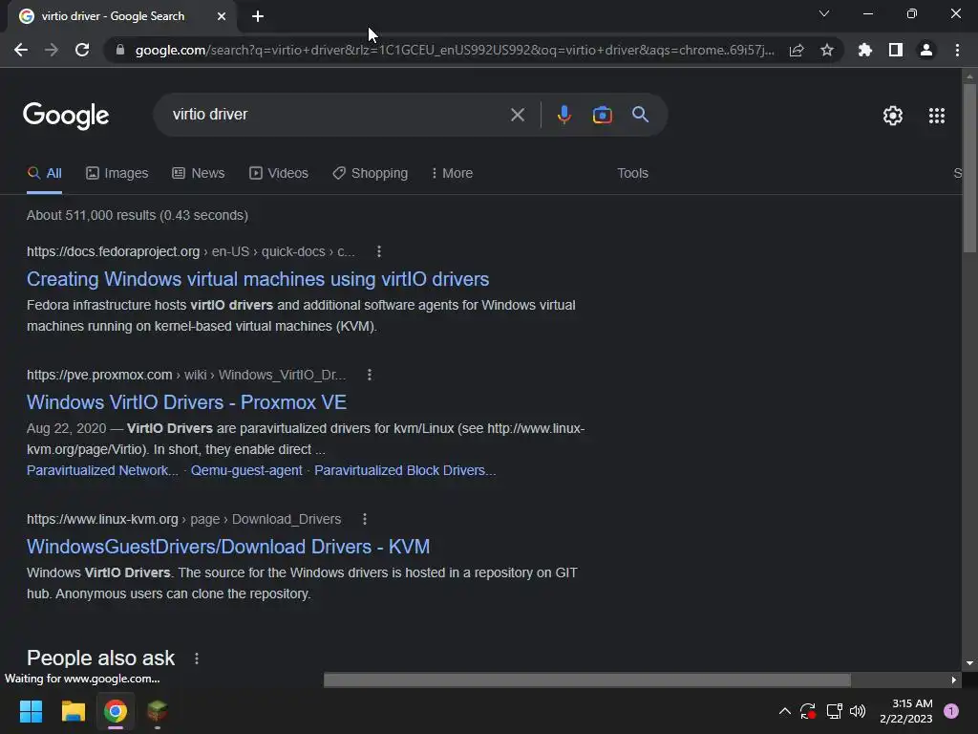
Task: Open the Paravirtualized Block Drivers sublink
Action: 405,470
